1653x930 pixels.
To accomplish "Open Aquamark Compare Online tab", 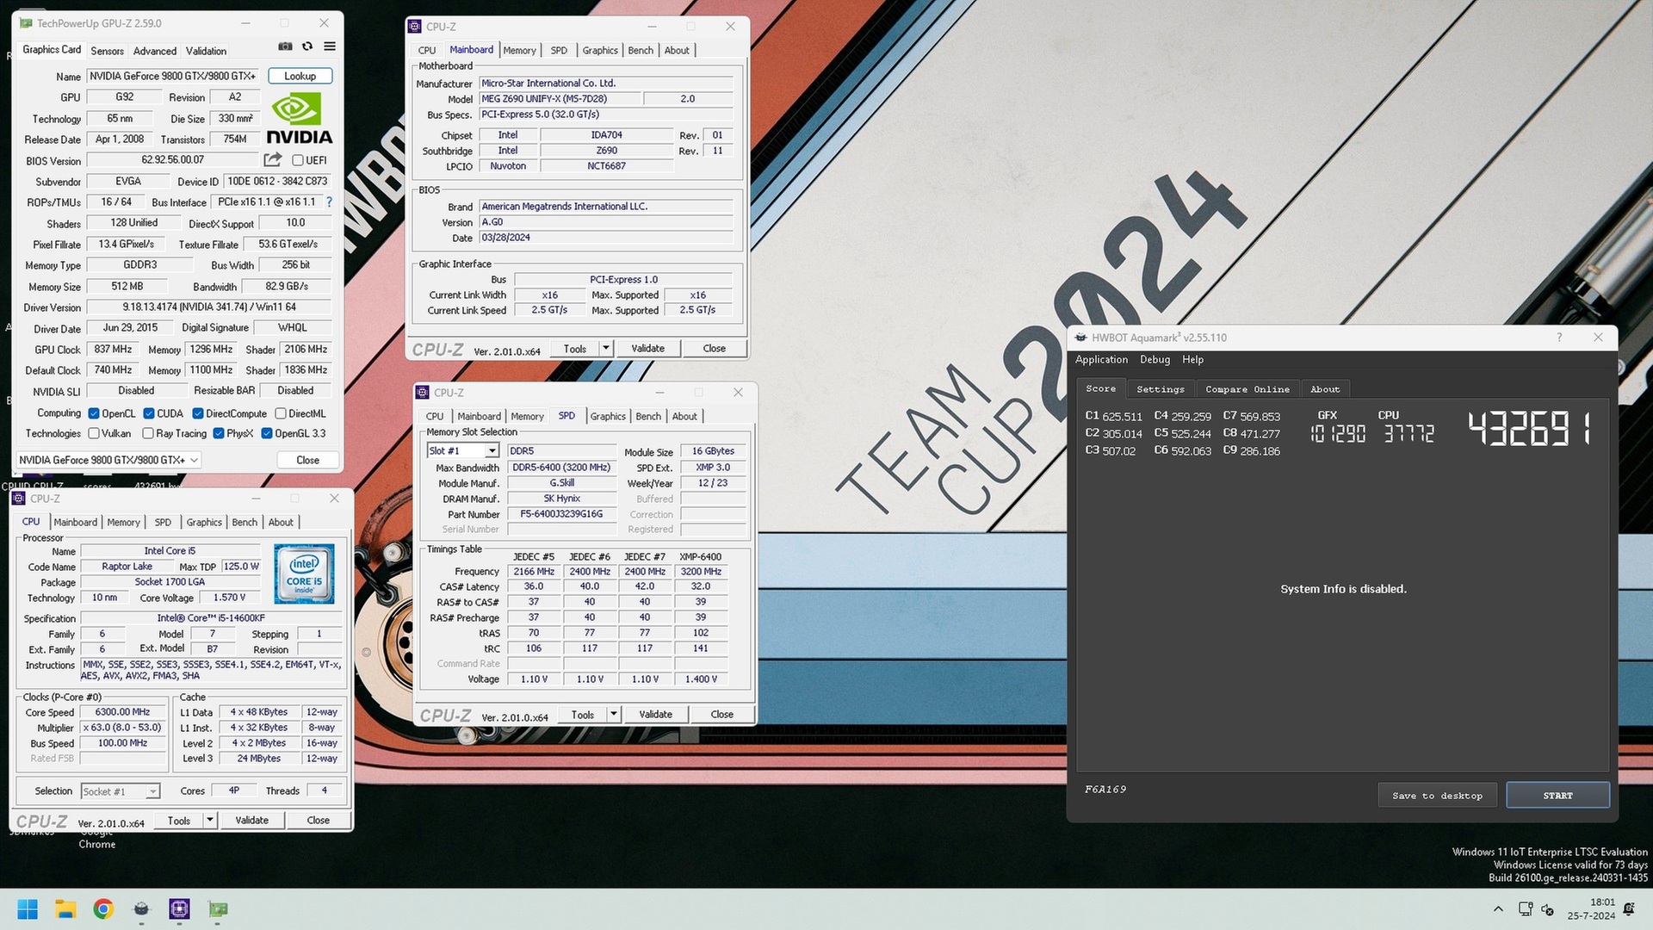I will [1247, 389].
